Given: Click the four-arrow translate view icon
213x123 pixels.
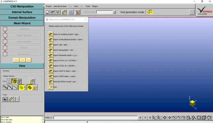Looking at the screenshot, I should [x=170, y=118].
